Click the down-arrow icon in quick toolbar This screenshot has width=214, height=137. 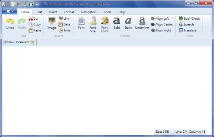37,4
